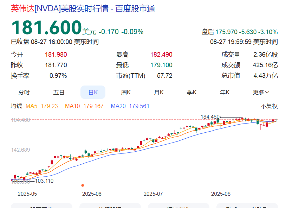The width and height of the screenshot is (286, 208).
Task: Click the MA20: 179.561 indicator label
Action: tap(130, 106)
